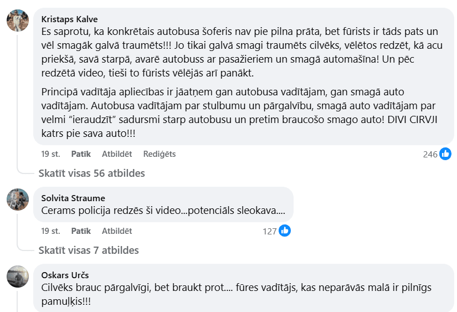Viewport: 457px width, 312px height.
Task: Expand Skatīt visas 7 atbildes
Action: coord(89,250)
